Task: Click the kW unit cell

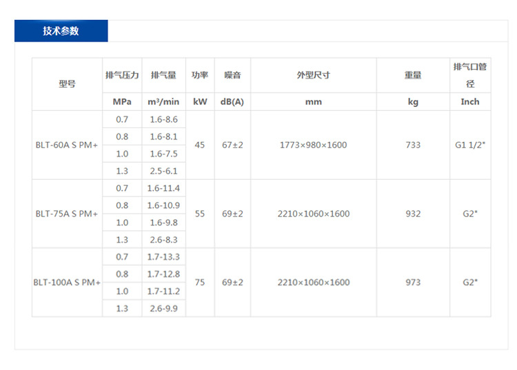Action: click(x=200, y=102)
